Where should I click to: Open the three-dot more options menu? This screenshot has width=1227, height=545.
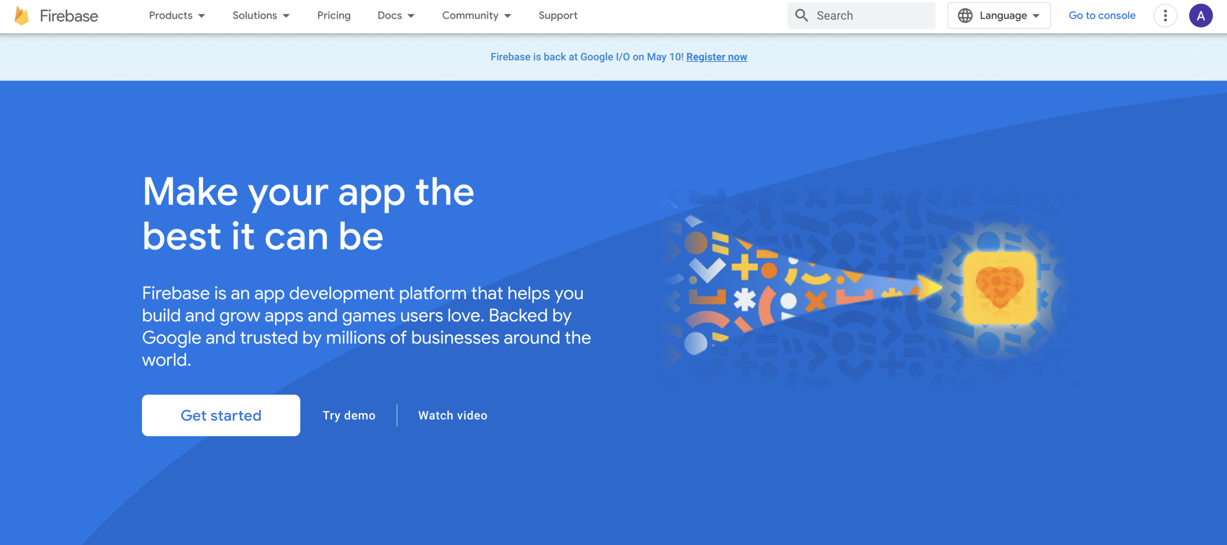point(1165,15)
